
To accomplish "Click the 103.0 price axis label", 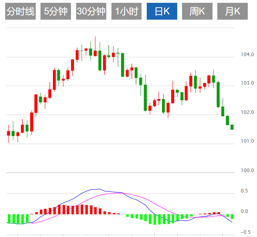I will coord(247,83).
